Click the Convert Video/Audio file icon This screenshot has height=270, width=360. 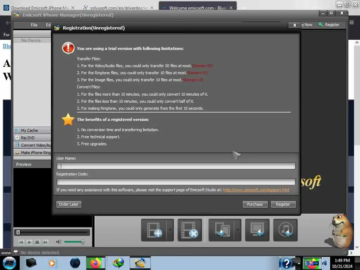point(17,145)
